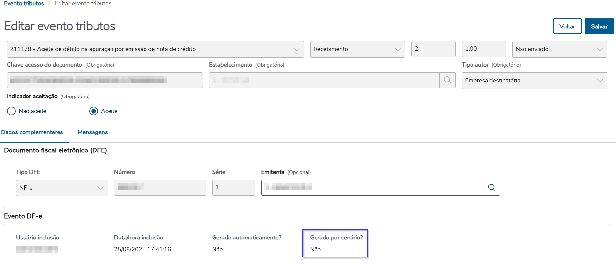The height and width of the screenshot is (264, 616).
Task: Focus the Série input field
Action: tap(233, 187)
